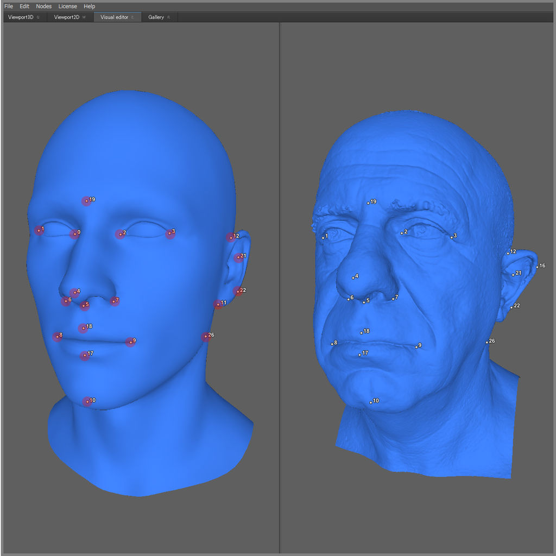Viewport: 556px width, 556px height.
Task: Open the File menu
Action: point(8,7)
